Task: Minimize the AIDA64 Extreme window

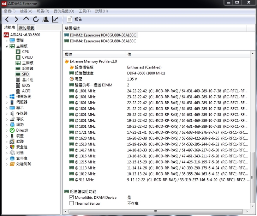Action: (229, 2)
